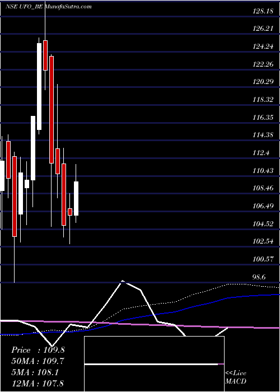Image resolution: width=280 pixels, height=392 pixels.
Task: Click the 126.21 price axis label
Action: click(x=263, y=29)
